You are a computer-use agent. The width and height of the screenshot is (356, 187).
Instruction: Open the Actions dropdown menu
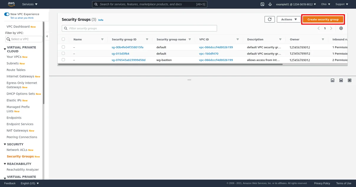(289, 19)
